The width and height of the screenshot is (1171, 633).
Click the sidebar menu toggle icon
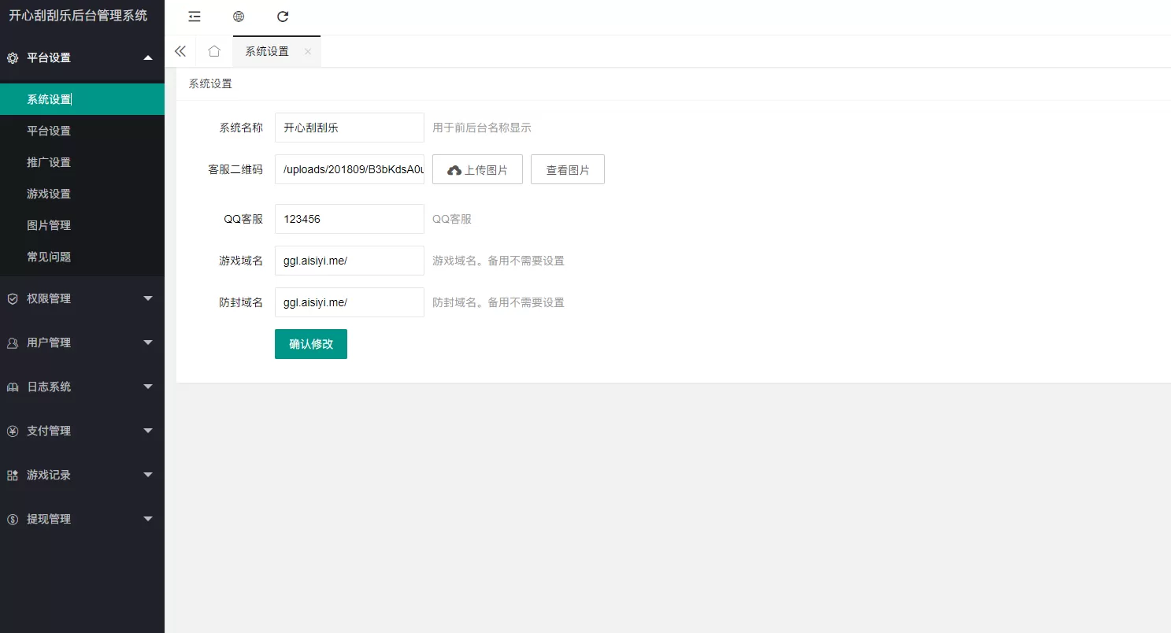point(194,16)
